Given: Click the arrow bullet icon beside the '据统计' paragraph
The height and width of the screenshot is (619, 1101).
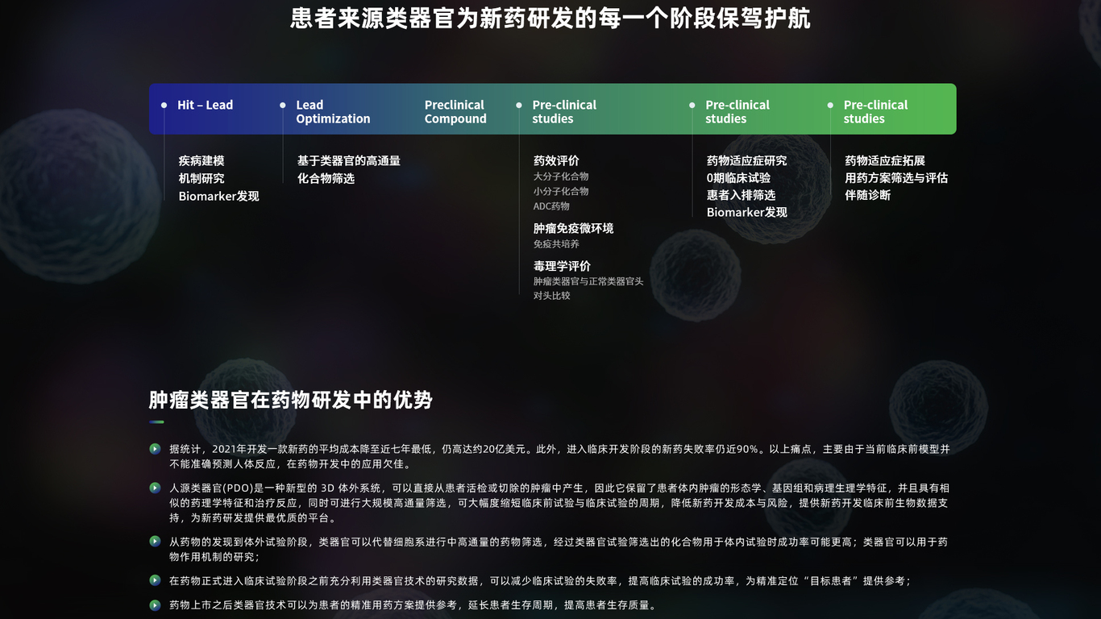Looking at the screenshot, I should point(155,449).
